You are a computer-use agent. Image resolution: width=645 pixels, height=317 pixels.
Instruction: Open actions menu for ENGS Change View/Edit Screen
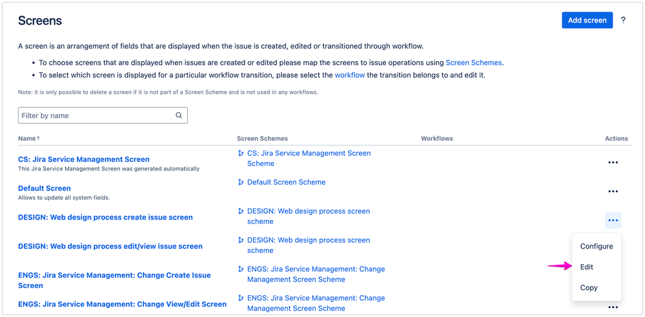tap(613, 307)
